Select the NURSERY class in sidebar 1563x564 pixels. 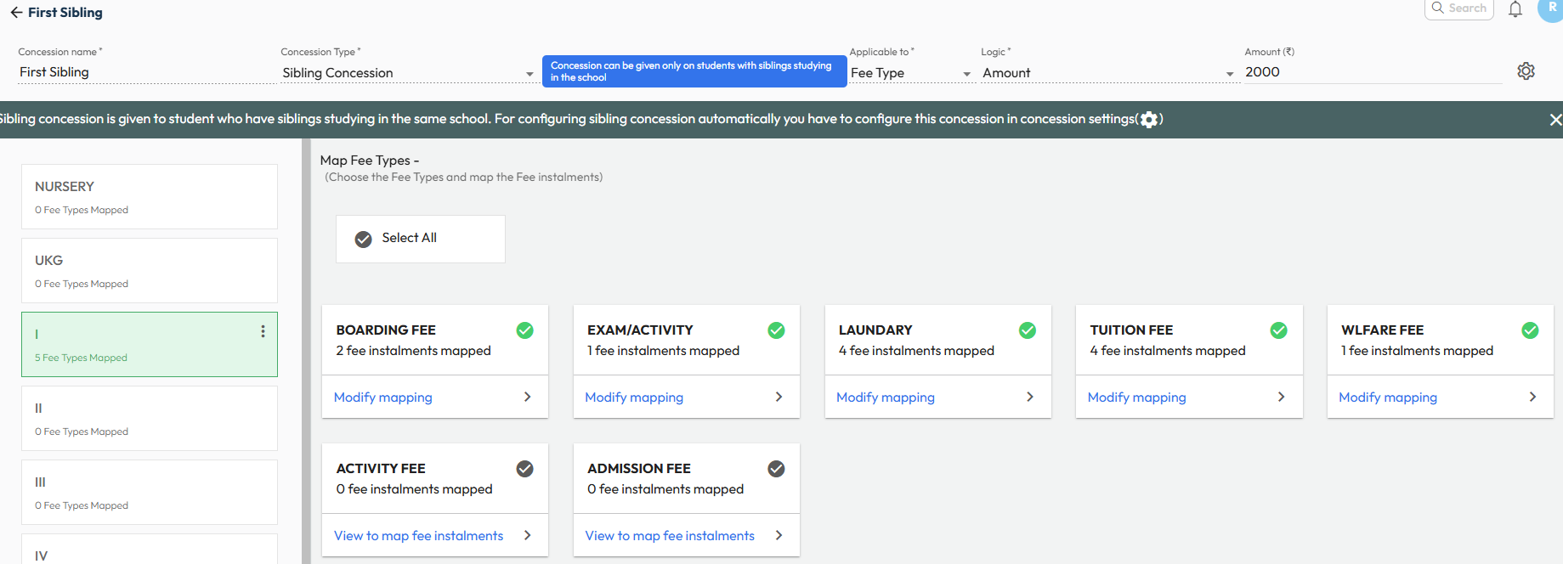150,197
